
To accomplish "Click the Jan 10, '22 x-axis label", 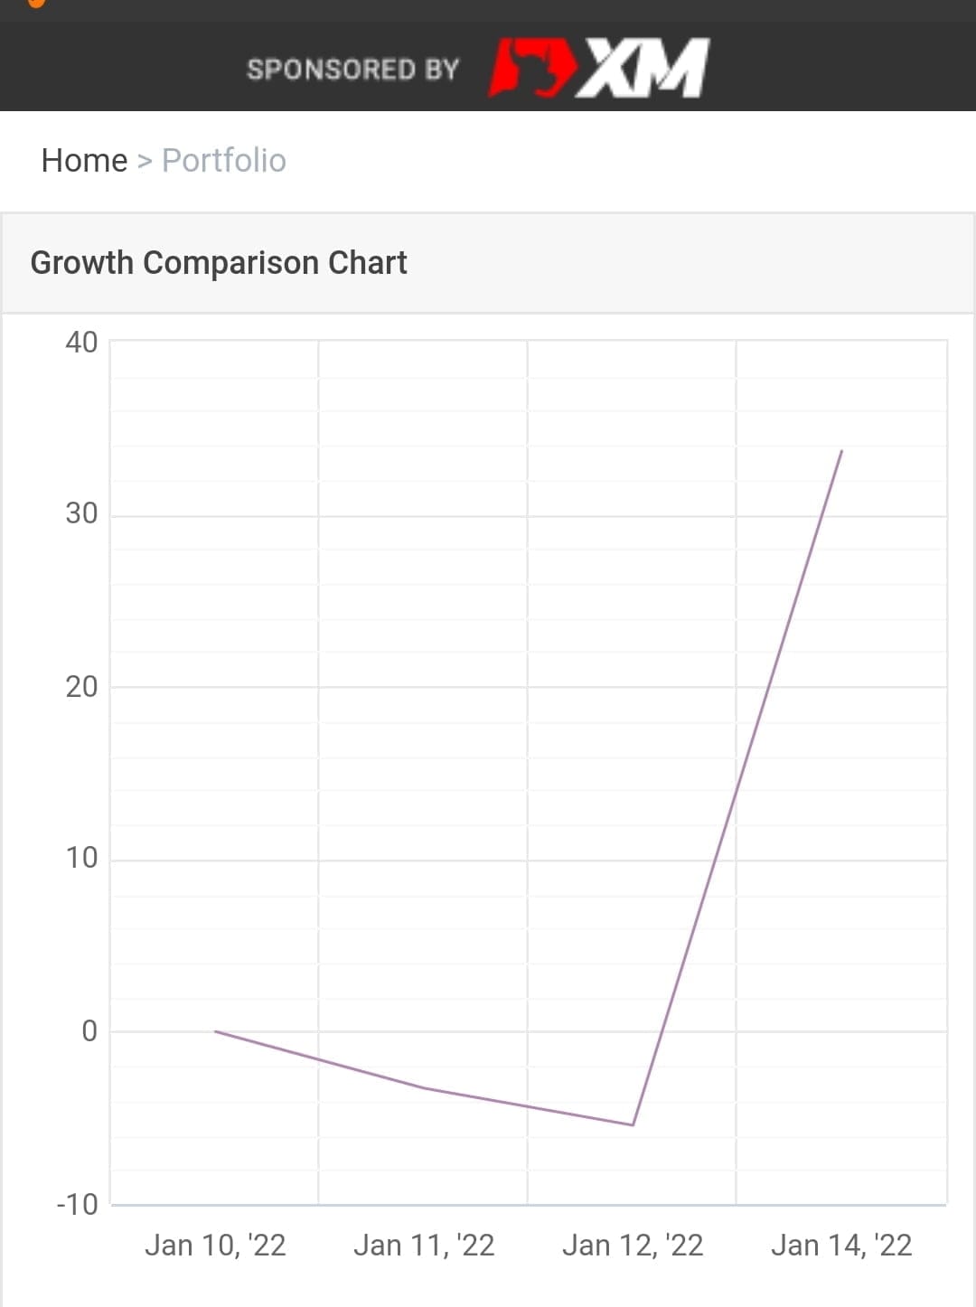I will [x=215, y=1246].
